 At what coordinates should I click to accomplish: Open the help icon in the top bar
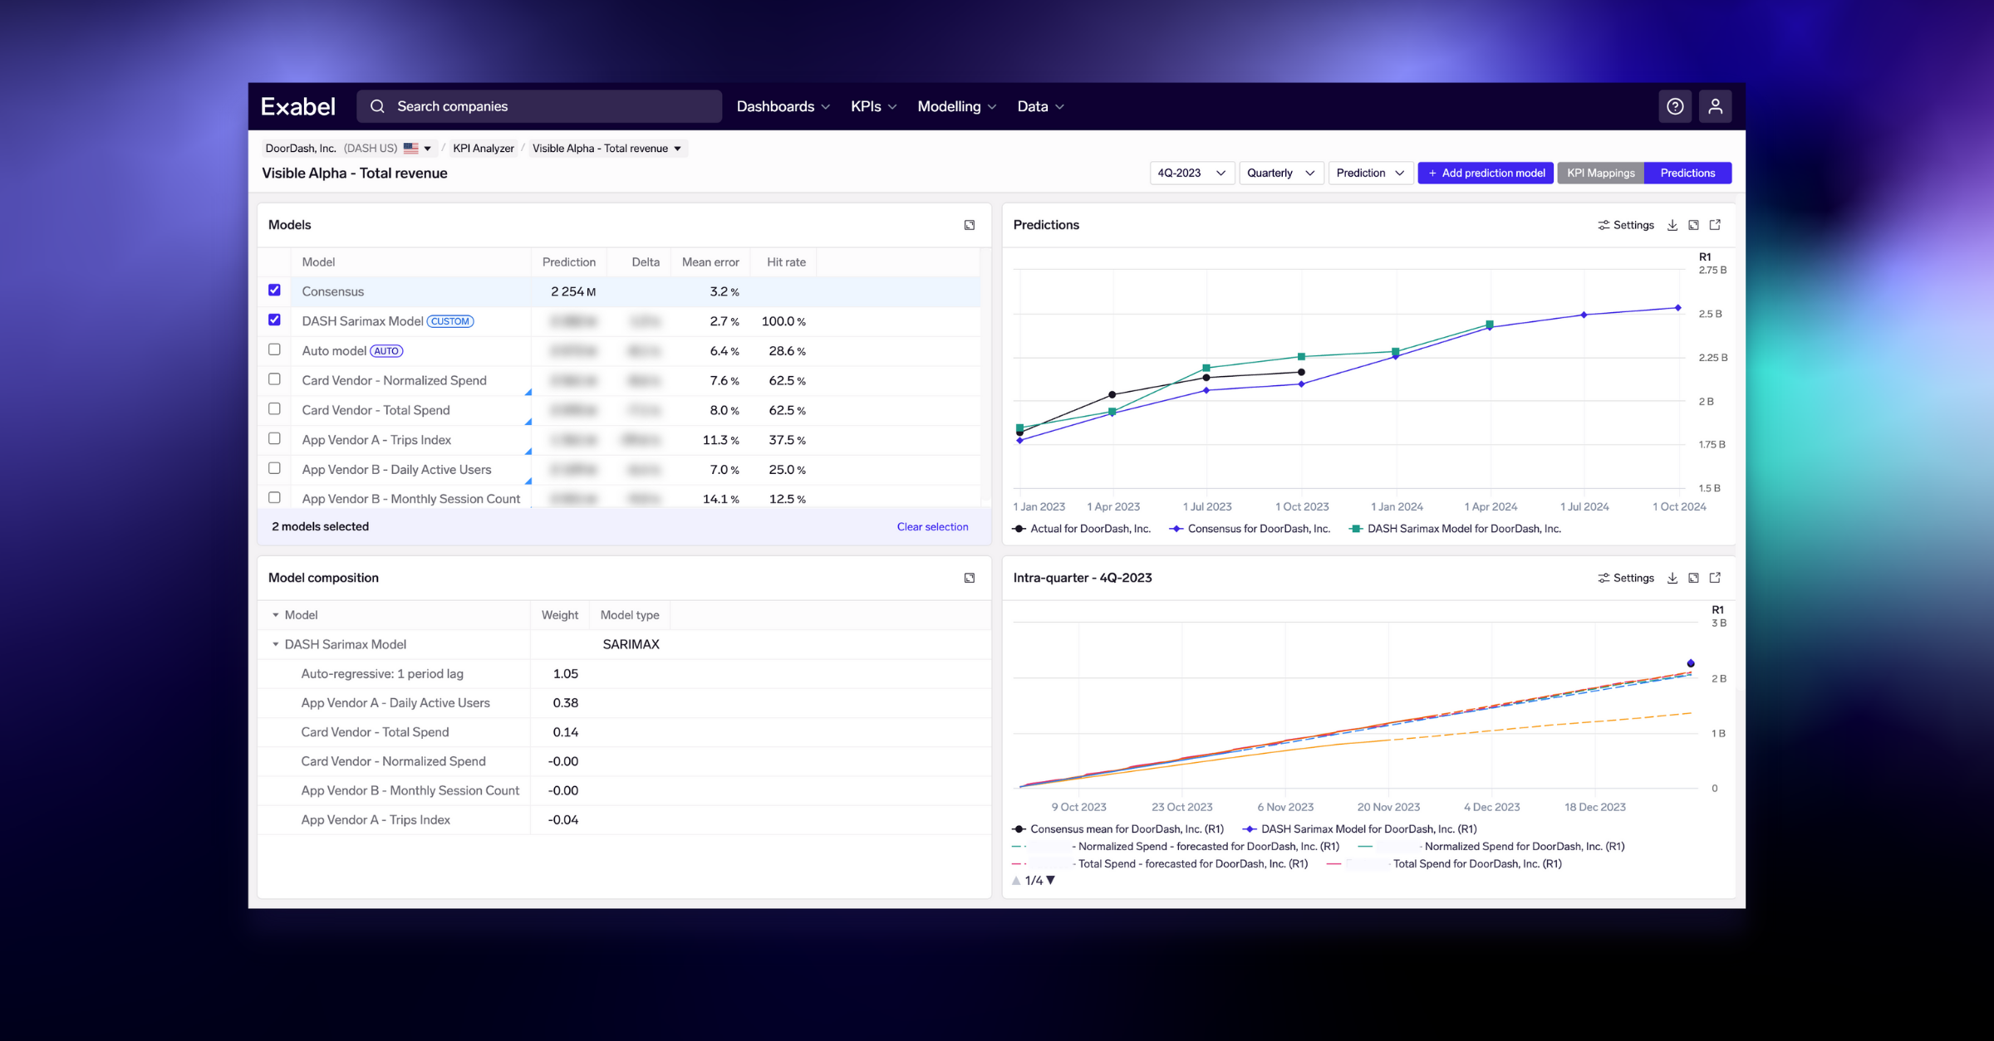pos(1675,105)
